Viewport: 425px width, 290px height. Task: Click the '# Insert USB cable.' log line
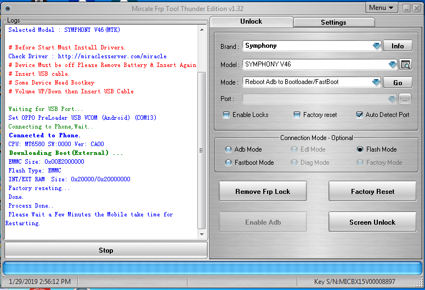click(x=39, y=74)
